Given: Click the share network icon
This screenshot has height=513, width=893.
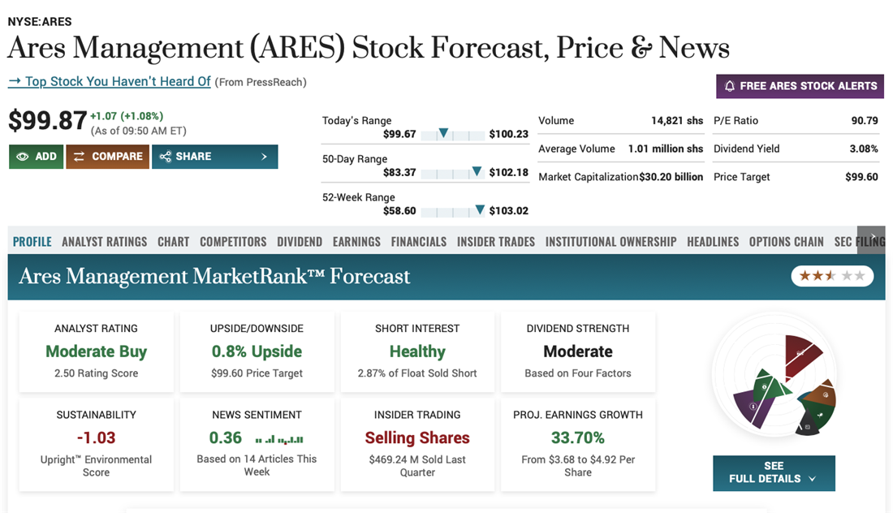Looking at the screenshot, I should pyautogui.click(x=165, y=157).
